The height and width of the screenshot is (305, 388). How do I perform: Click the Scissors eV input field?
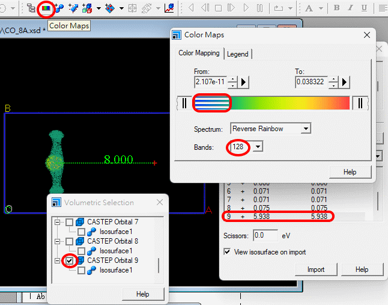(264, 235)
